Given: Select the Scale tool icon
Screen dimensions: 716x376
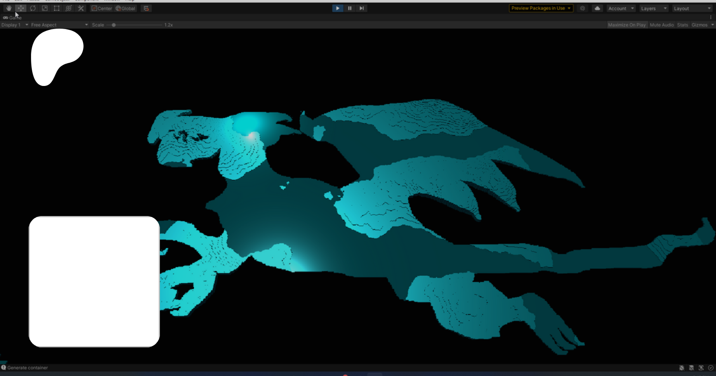Looking at the screenshot, I should coord(45,8).
